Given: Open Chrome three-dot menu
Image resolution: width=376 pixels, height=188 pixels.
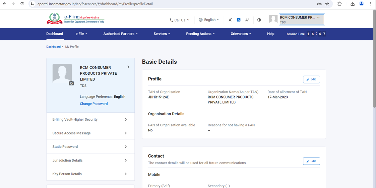Looking at the screenshot, I should 370,4.
